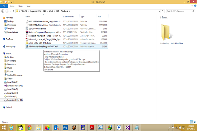Open the Internet Download Manager globe icon
The image size is (197, 131).
110,128
